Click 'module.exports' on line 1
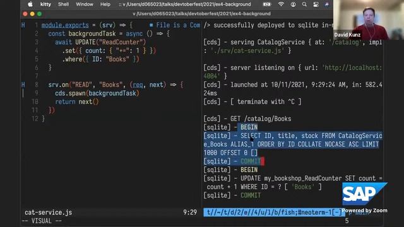 tap(65, 25)
